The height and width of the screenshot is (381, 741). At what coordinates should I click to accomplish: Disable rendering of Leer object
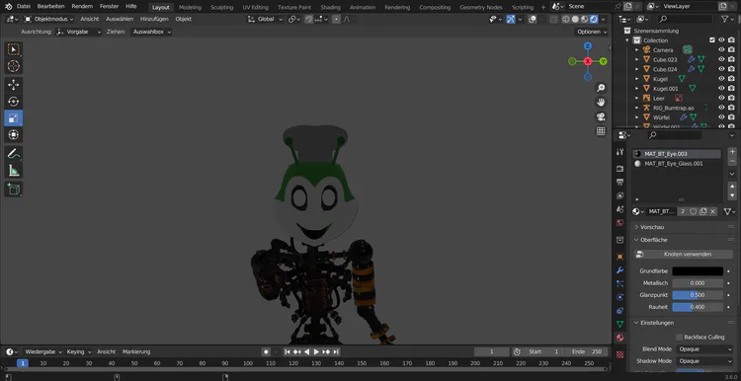(x=731, y=98)
